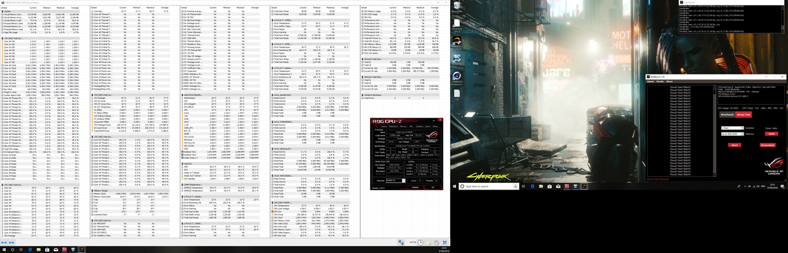Click the taskbar clock on the right monitor
Image resolution: width=788 pixels, height=253 pixels.
pos(773,186)
